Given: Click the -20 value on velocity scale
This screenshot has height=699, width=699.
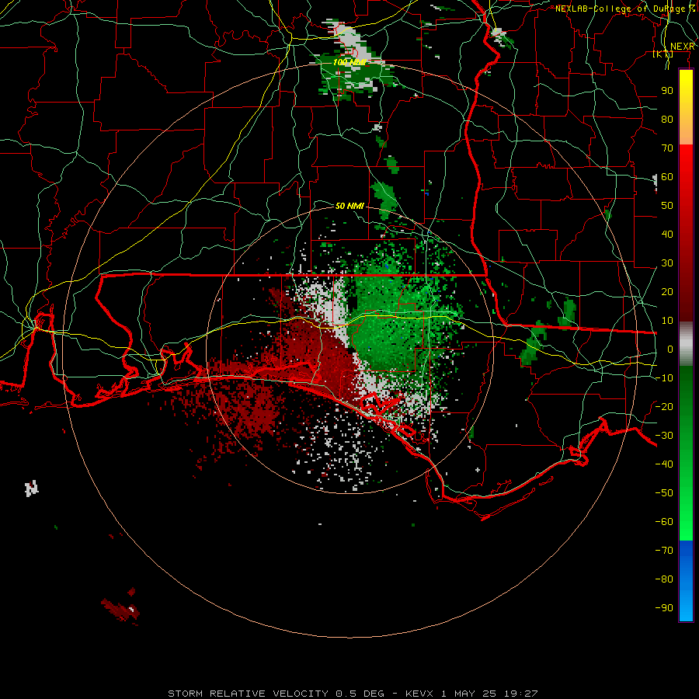Looking at the screenshot, I should tap(664, 406).
